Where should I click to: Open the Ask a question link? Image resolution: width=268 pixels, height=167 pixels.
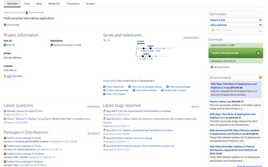coord(219,25)
